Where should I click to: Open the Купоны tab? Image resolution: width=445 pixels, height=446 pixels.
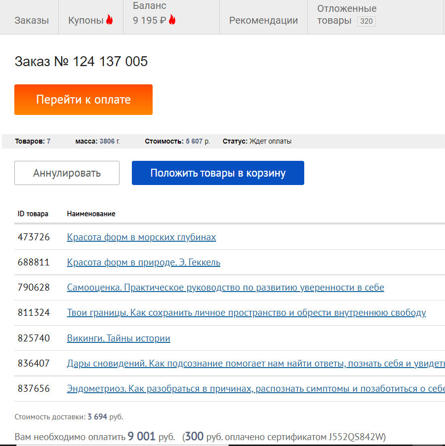coord(86,20)
